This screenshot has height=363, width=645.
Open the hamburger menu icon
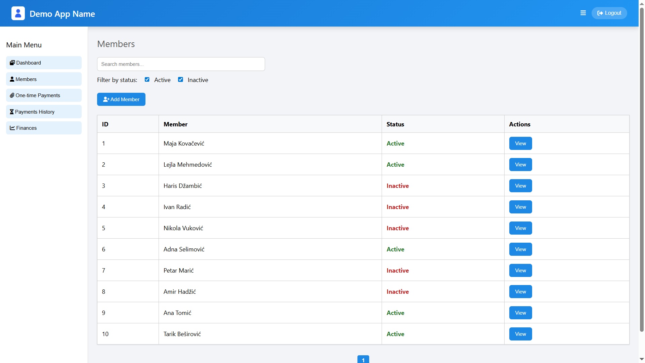pos(583,13)
